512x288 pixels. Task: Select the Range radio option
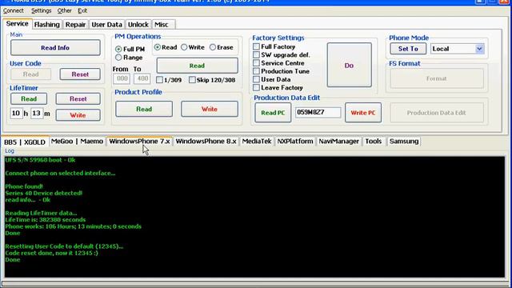point(129,58)
